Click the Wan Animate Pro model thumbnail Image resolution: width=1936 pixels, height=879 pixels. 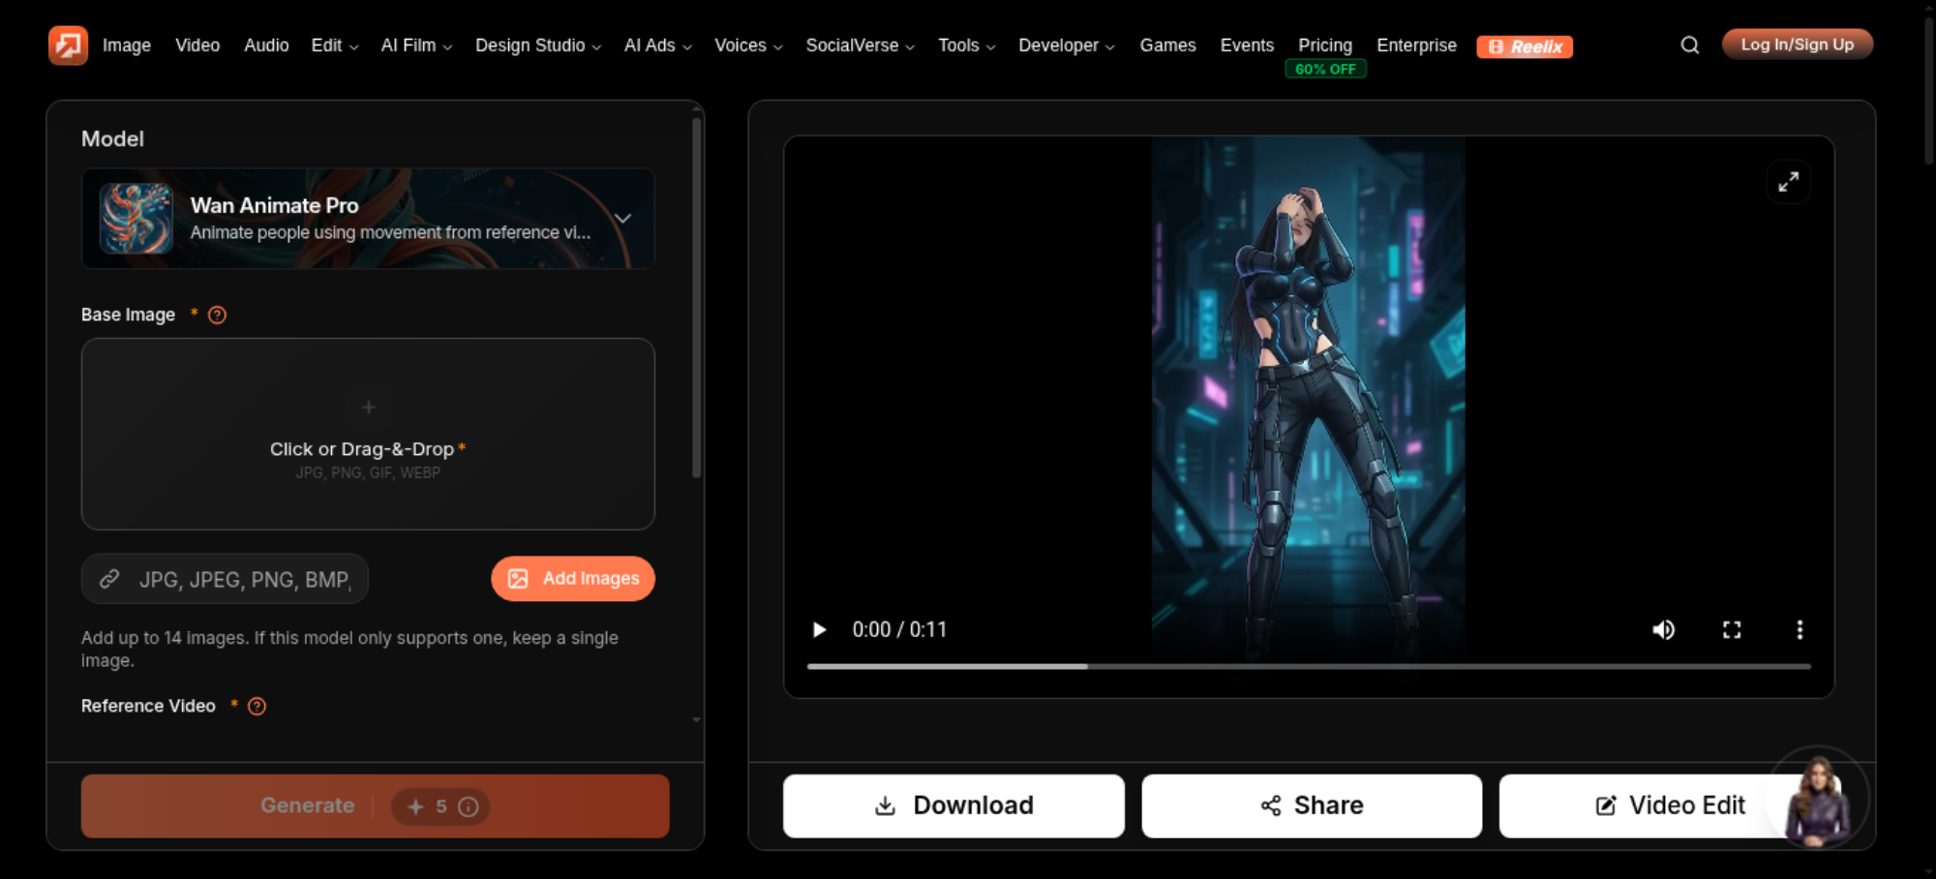coord(136,219)
